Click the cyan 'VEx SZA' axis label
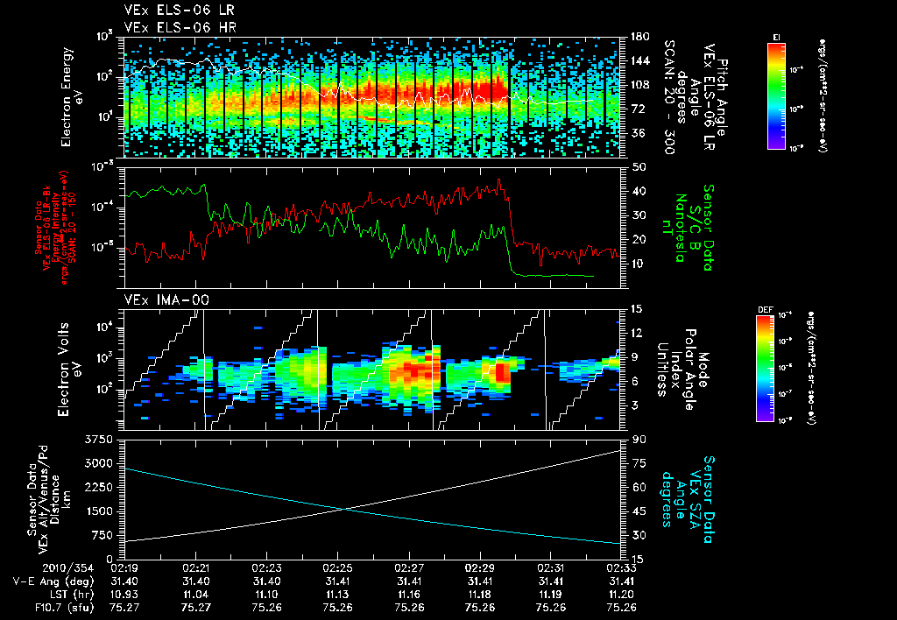Viewport: 897px width, 620px height. (x=695, y=499)
